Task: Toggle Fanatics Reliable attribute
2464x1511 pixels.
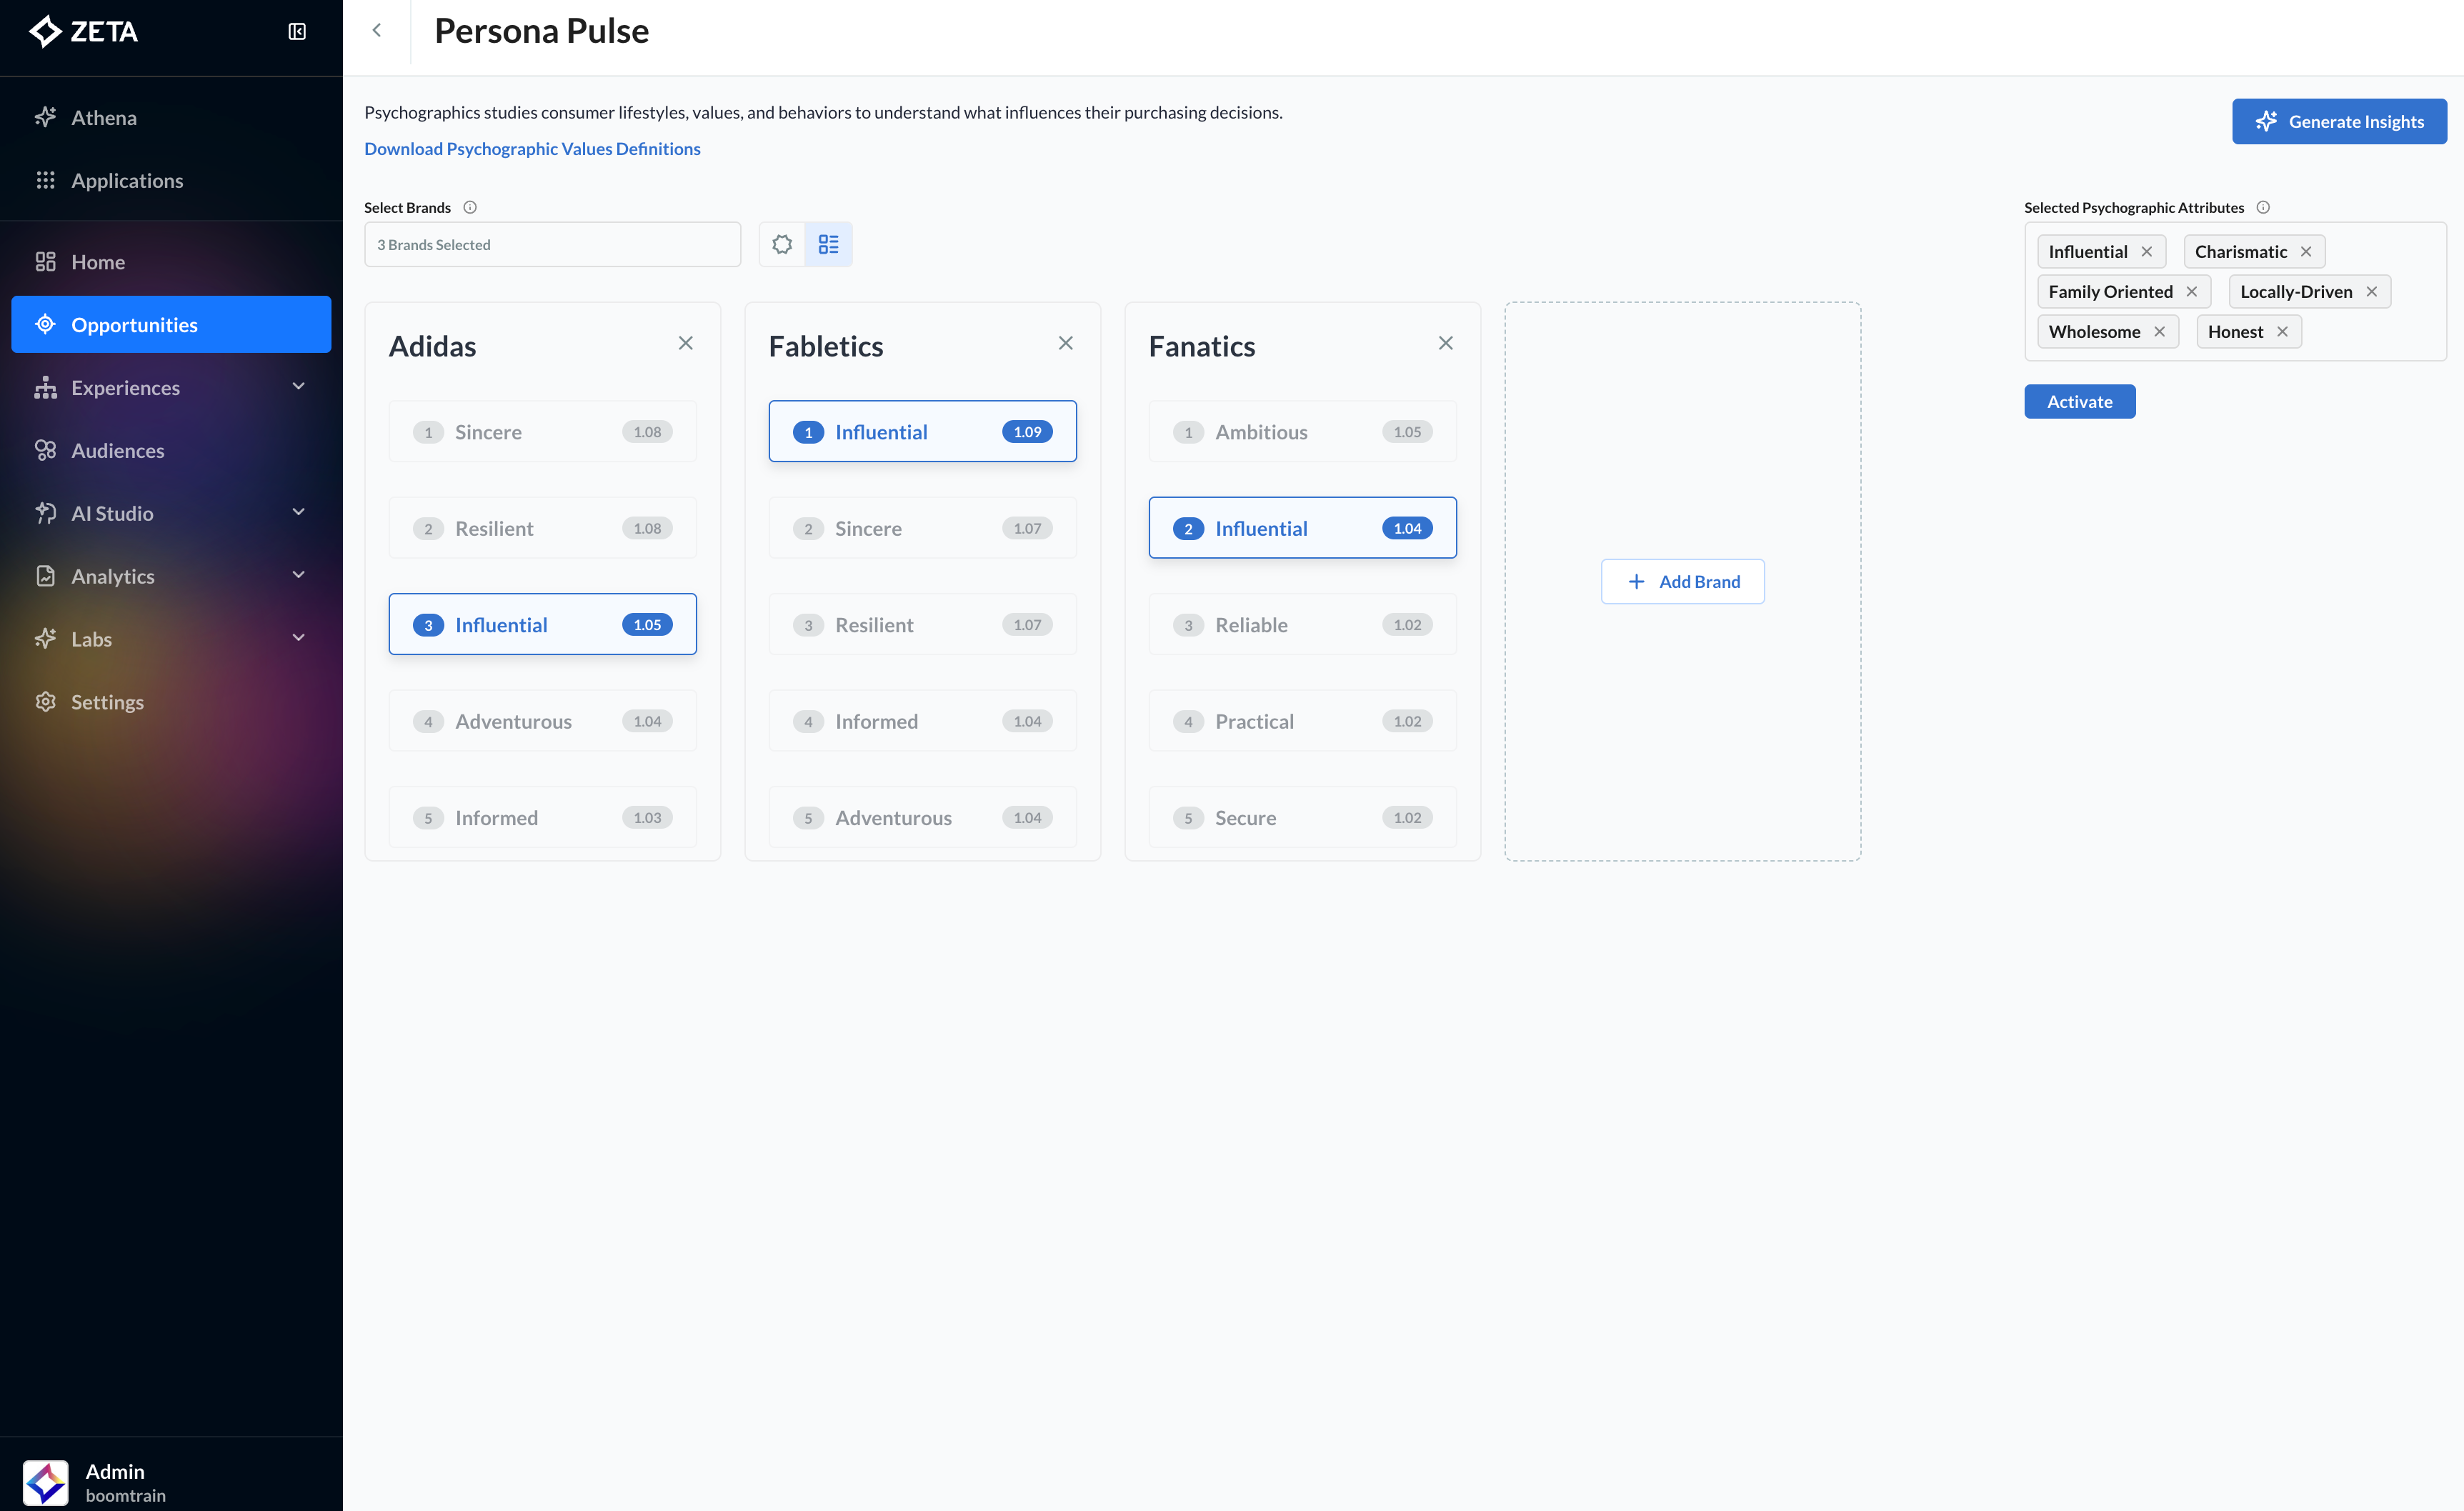Action: tap(1303, 624)
